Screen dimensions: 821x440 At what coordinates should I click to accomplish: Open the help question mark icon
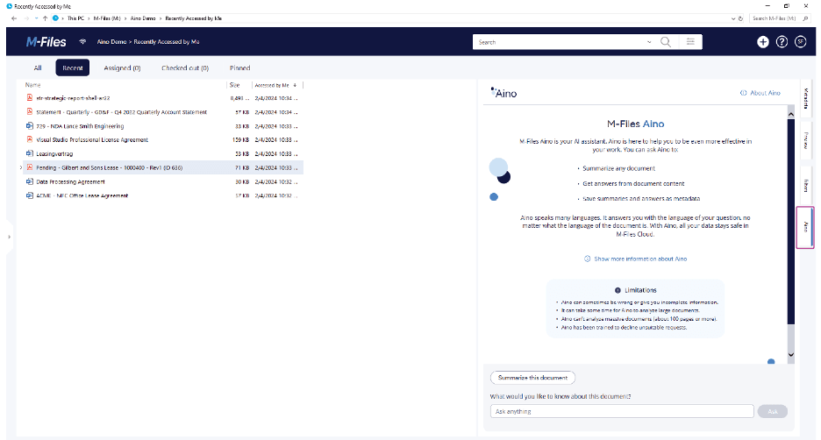coord(782,41)
